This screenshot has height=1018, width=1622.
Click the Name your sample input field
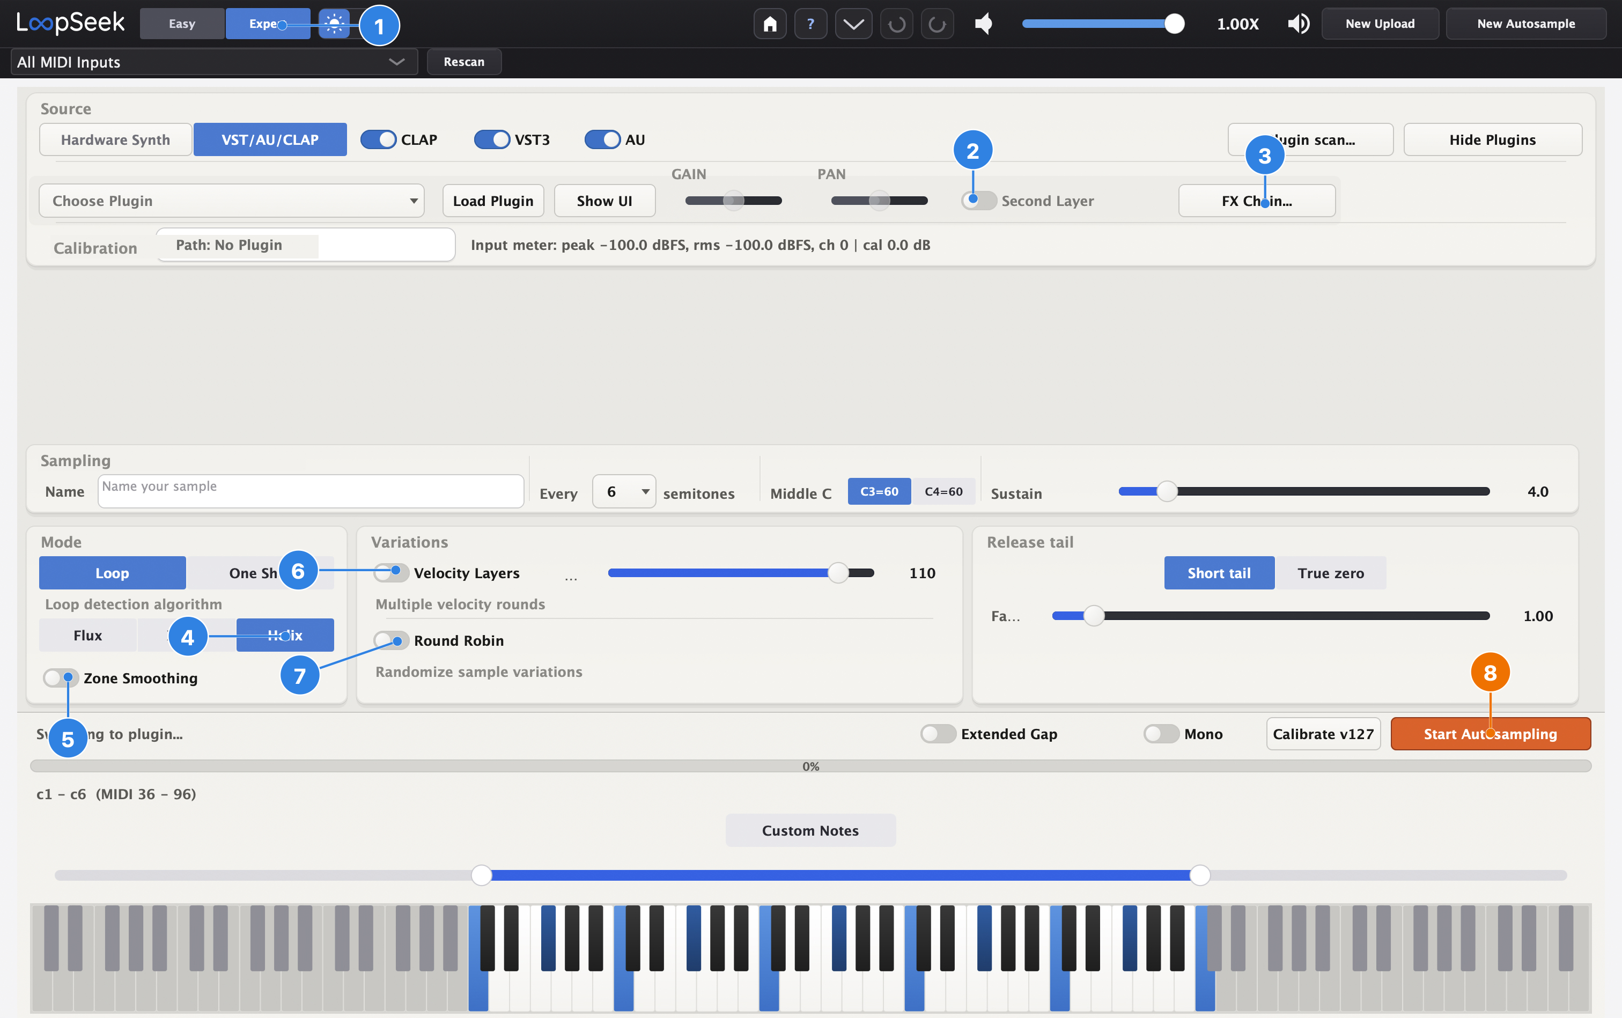pos(311,491)
